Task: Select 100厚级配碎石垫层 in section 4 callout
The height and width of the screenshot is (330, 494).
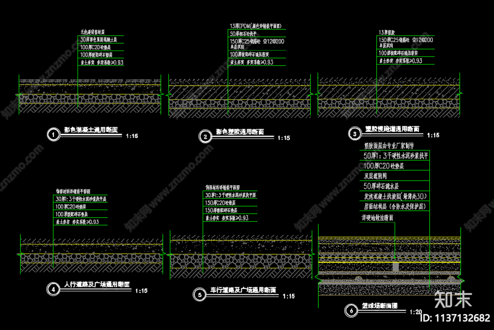Action: (72, 214)
